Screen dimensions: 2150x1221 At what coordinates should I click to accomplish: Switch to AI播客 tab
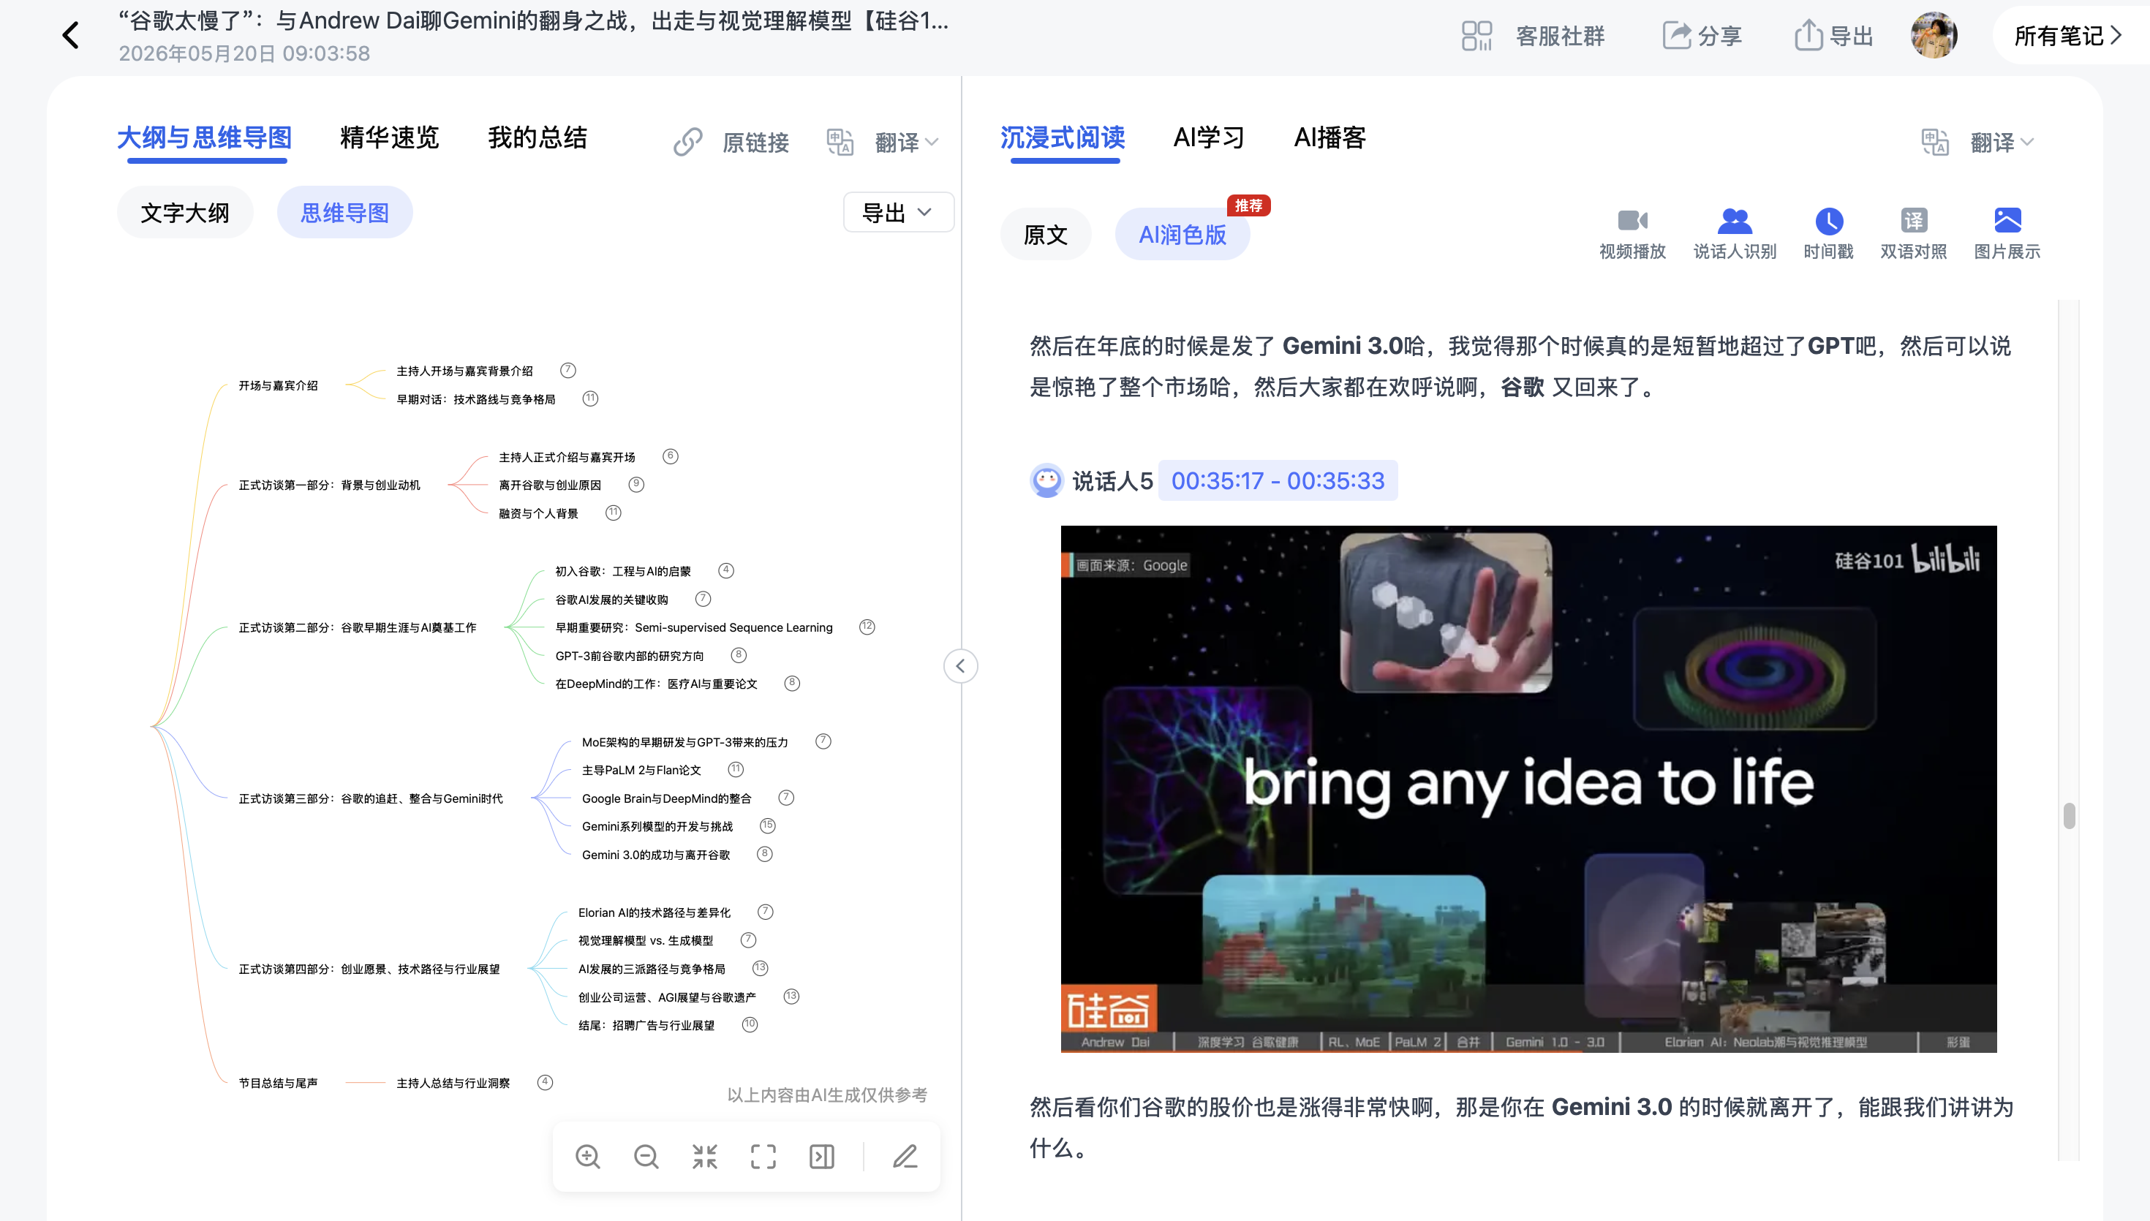click(1330, 137)
